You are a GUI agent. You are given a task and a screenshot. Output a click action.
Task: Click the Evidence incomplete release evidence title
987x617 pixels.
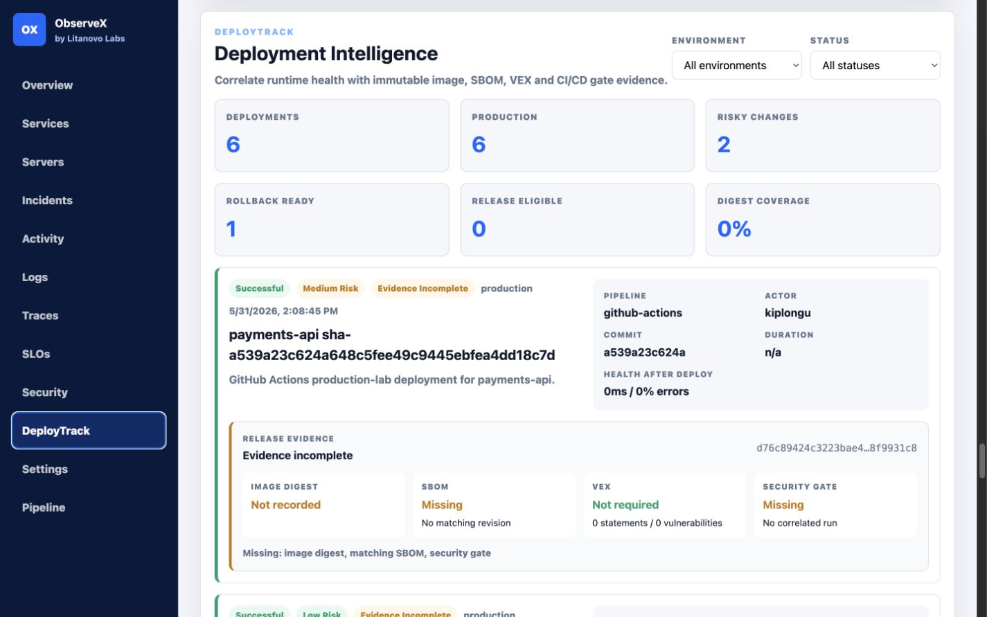(298, 456)
